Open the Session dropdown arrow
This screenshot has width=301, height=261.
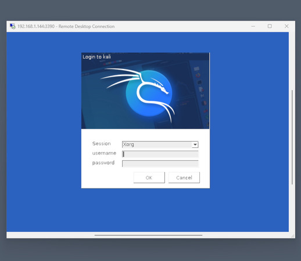tap(195, 144)
